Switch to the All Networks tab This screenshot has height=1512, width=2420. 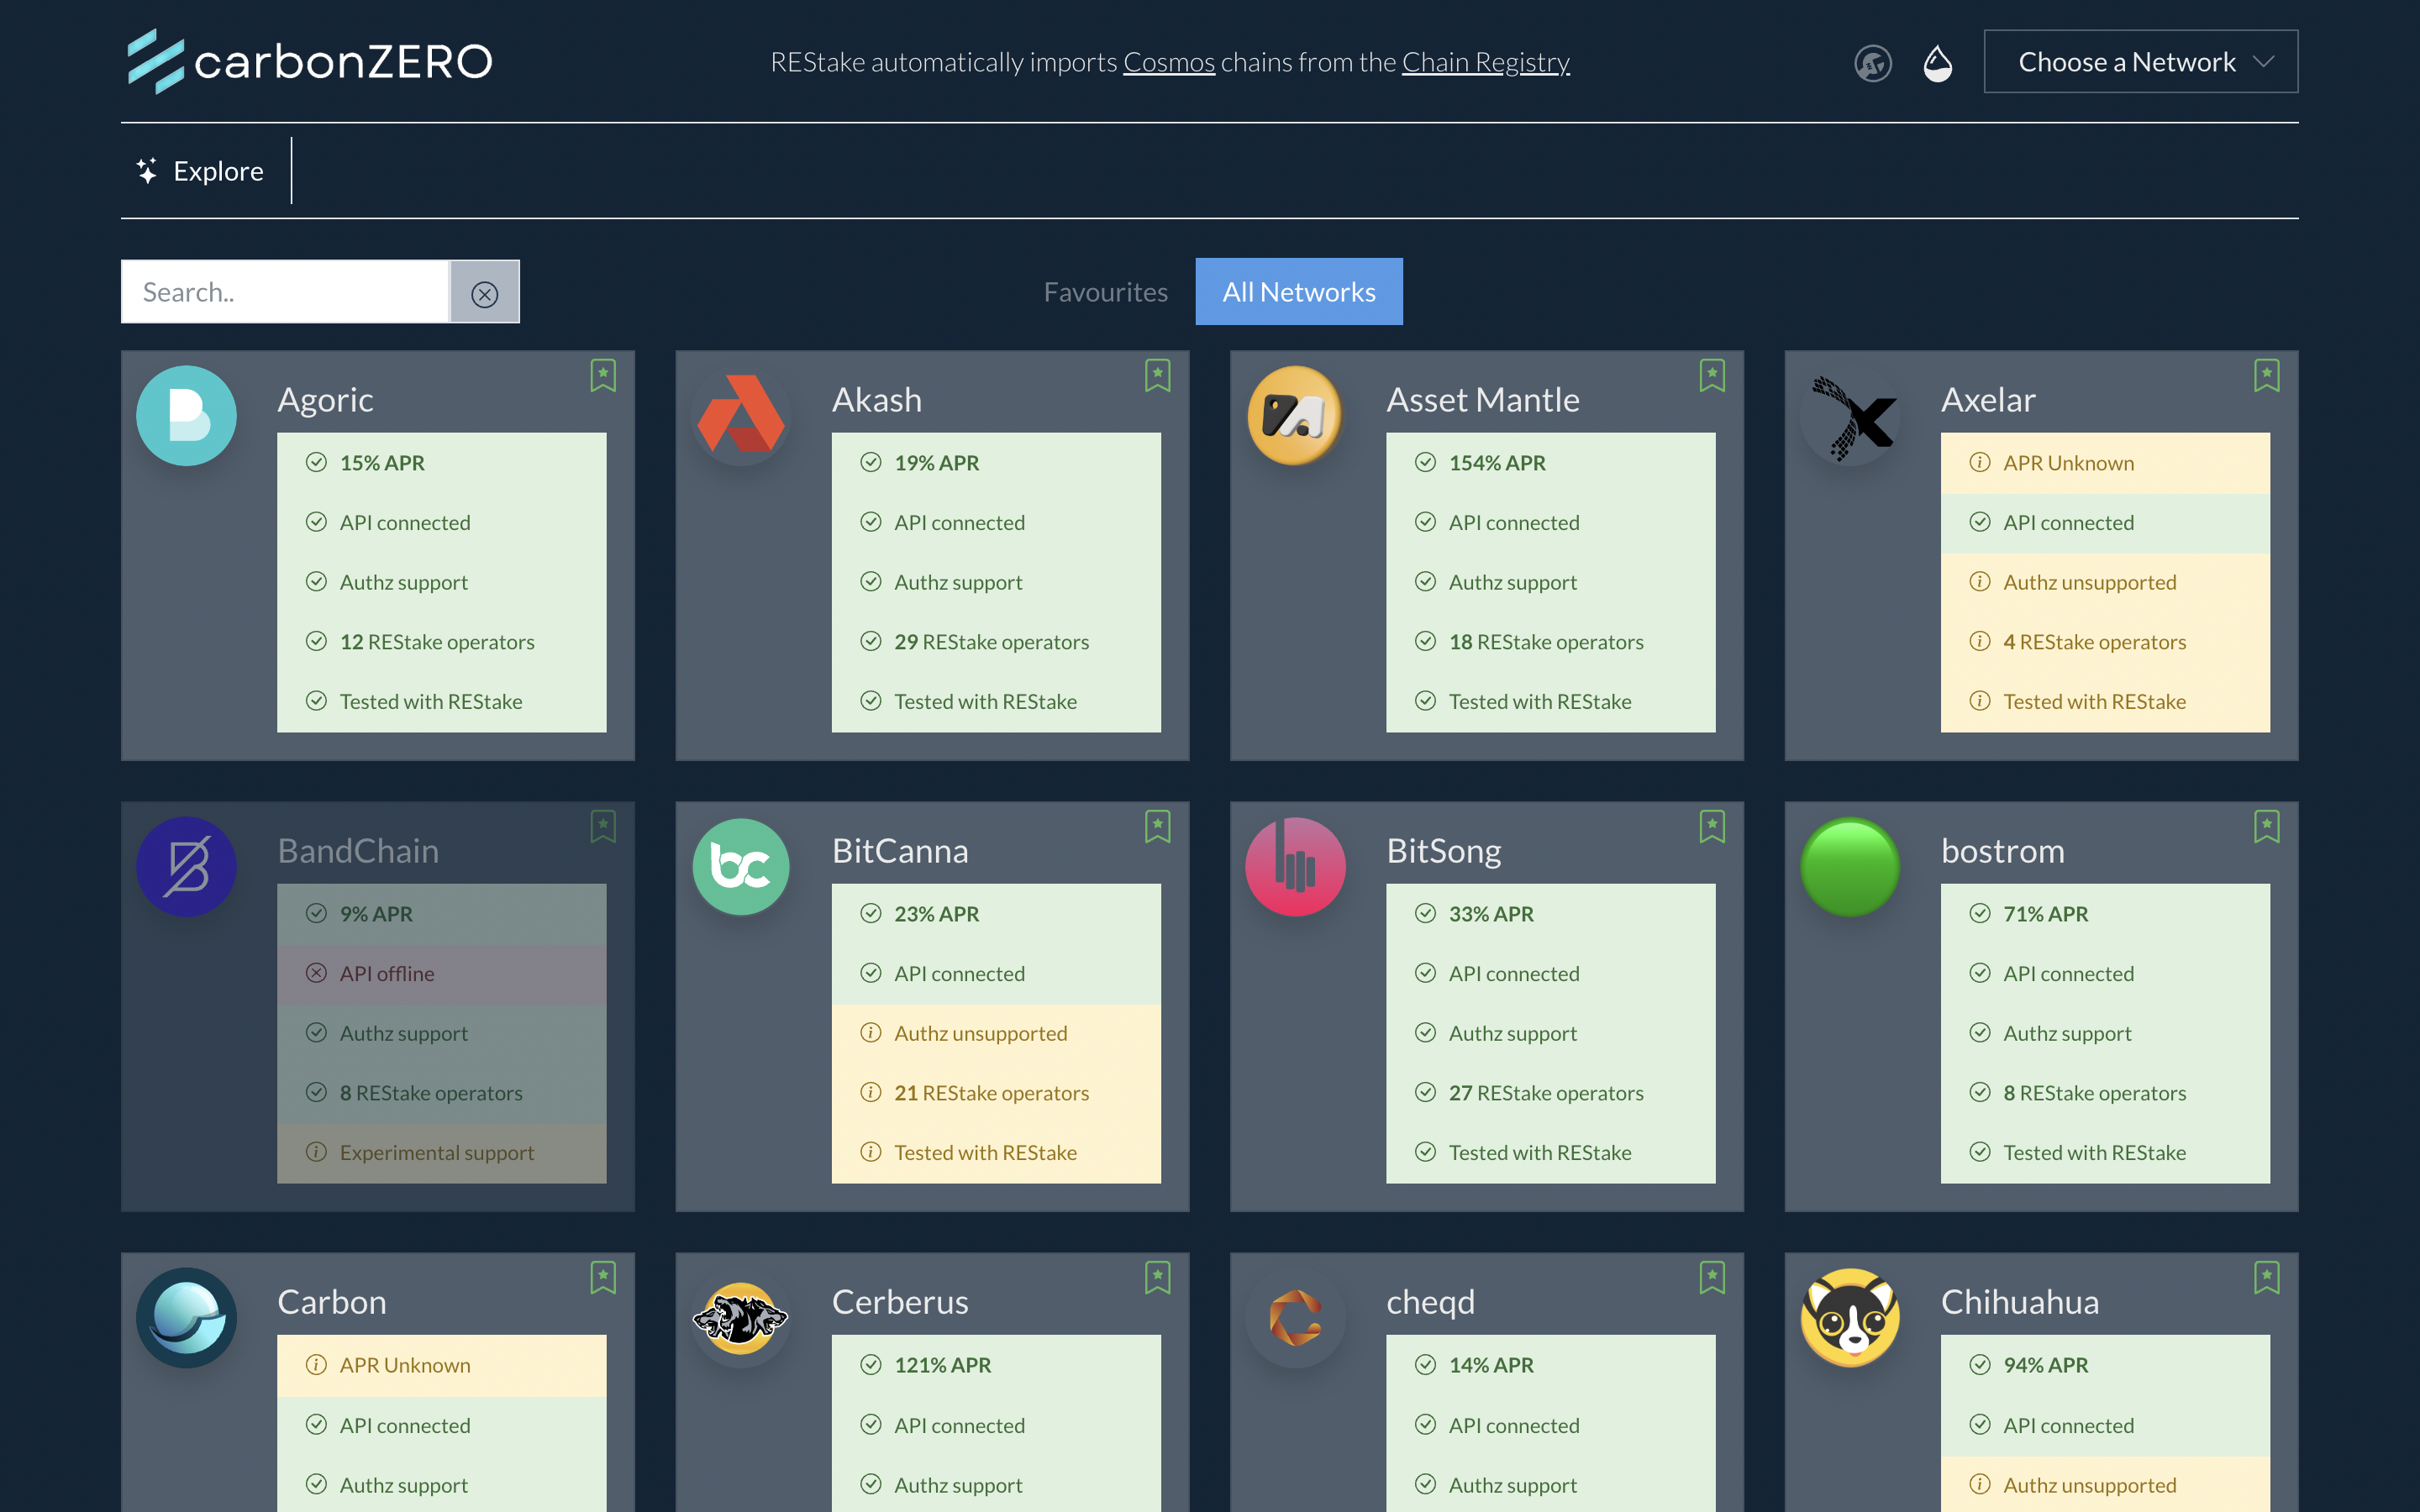click(1298, 292)
